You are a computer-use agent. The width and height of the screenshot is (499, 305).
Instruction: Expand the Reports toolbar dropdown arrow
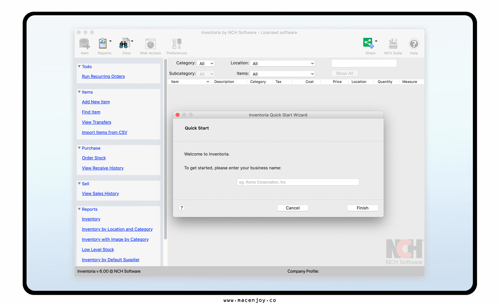point(110,41)
